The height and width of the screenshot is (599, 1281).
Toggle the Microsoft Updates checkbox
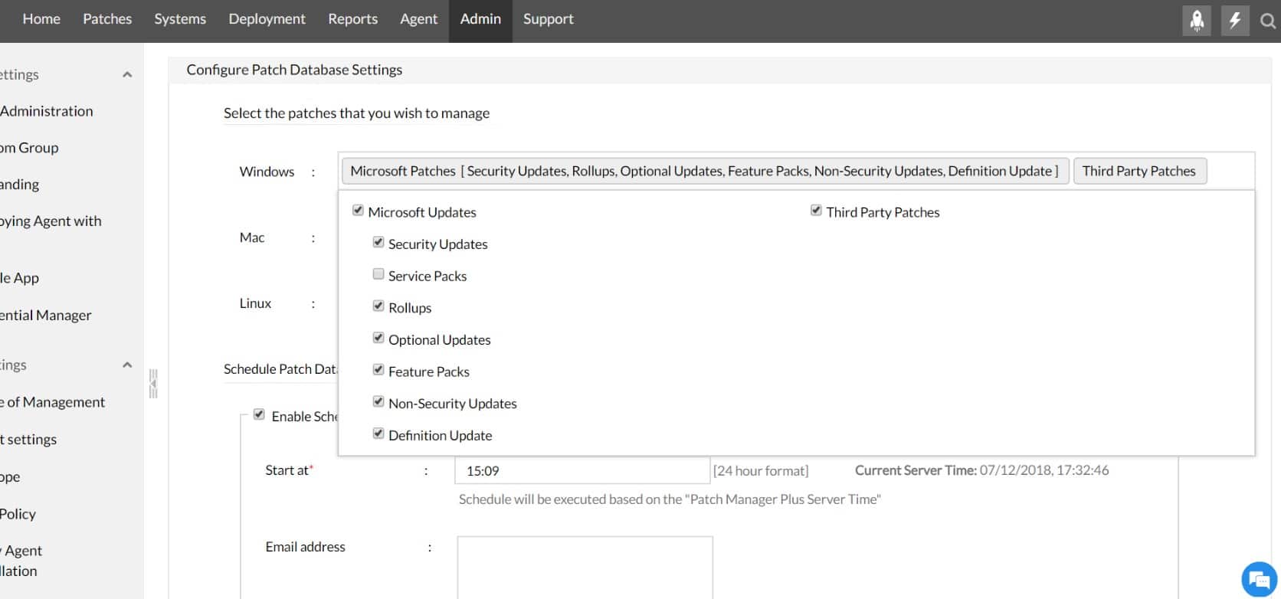(358, 211)
